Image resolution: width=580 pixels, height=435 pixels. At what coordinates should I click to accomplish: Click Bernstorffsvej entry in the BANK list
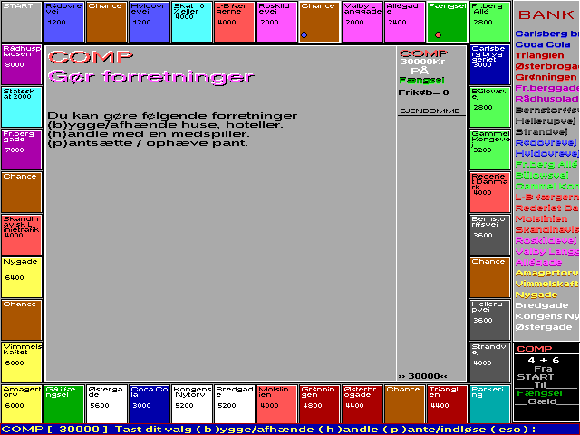tap(547, 110)
